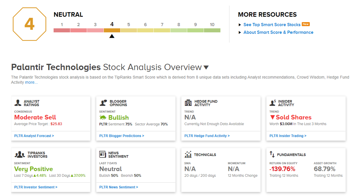Click the orange score segment 4
The image size is (350, 196).
coord(112,30)
